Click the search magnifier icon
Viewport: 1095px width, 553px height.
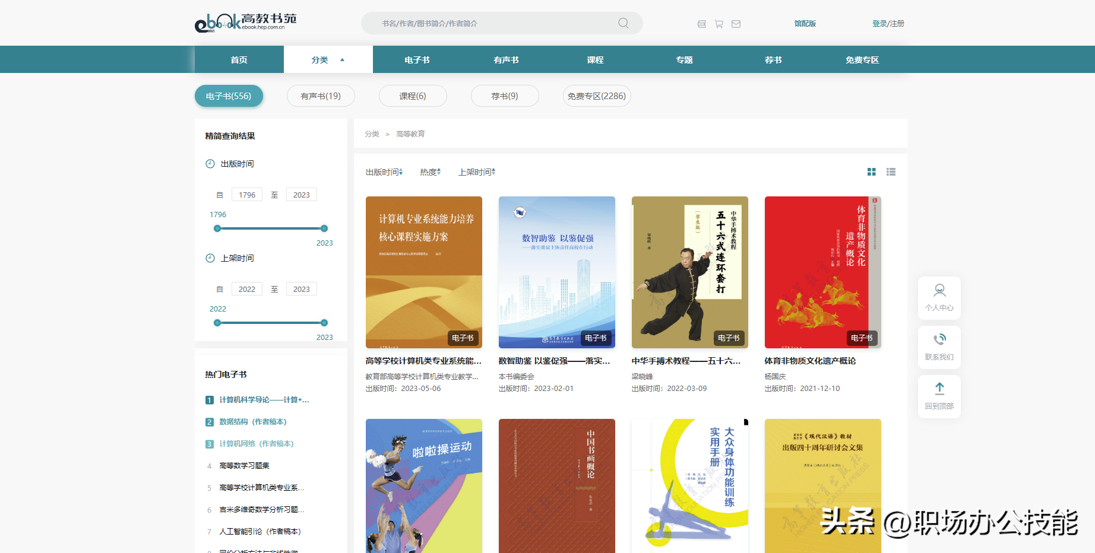pyautogui.click(x=623, y=23)
